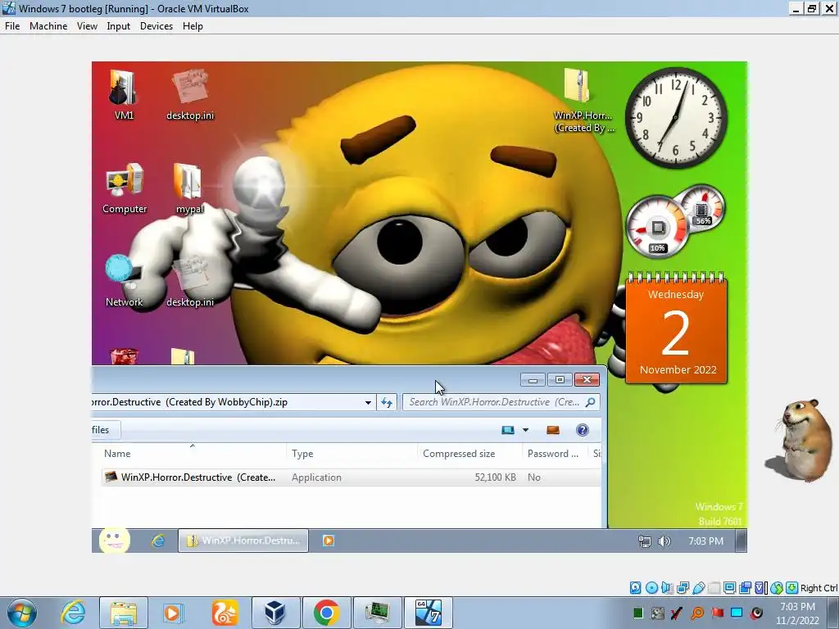The width and height of the screenshot is (839, 629).
Task: Open VirtualBox from host taskbar
Action: [x=275, y=613]
